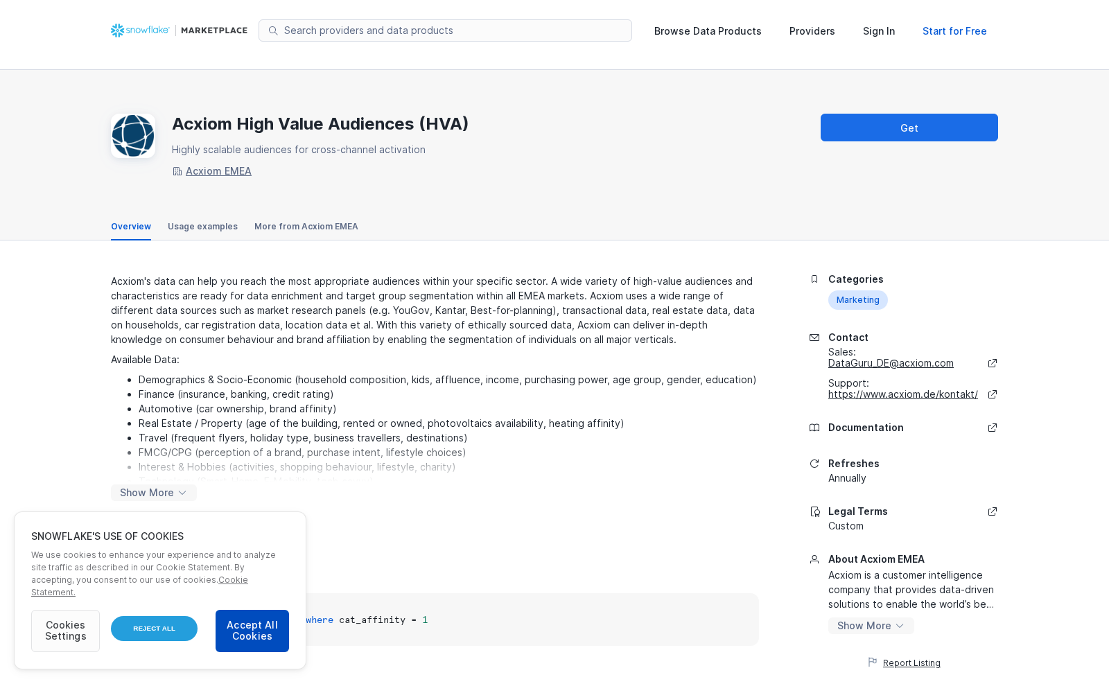This screenshot has height=693, width=1109.
Task: Click the Report Listing flag icon
Action: click(873, 663)
